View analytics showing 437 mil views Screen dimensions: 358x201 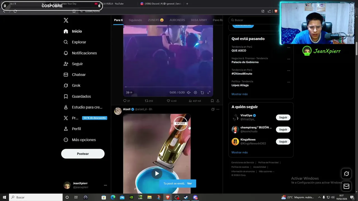coord(195,101)
